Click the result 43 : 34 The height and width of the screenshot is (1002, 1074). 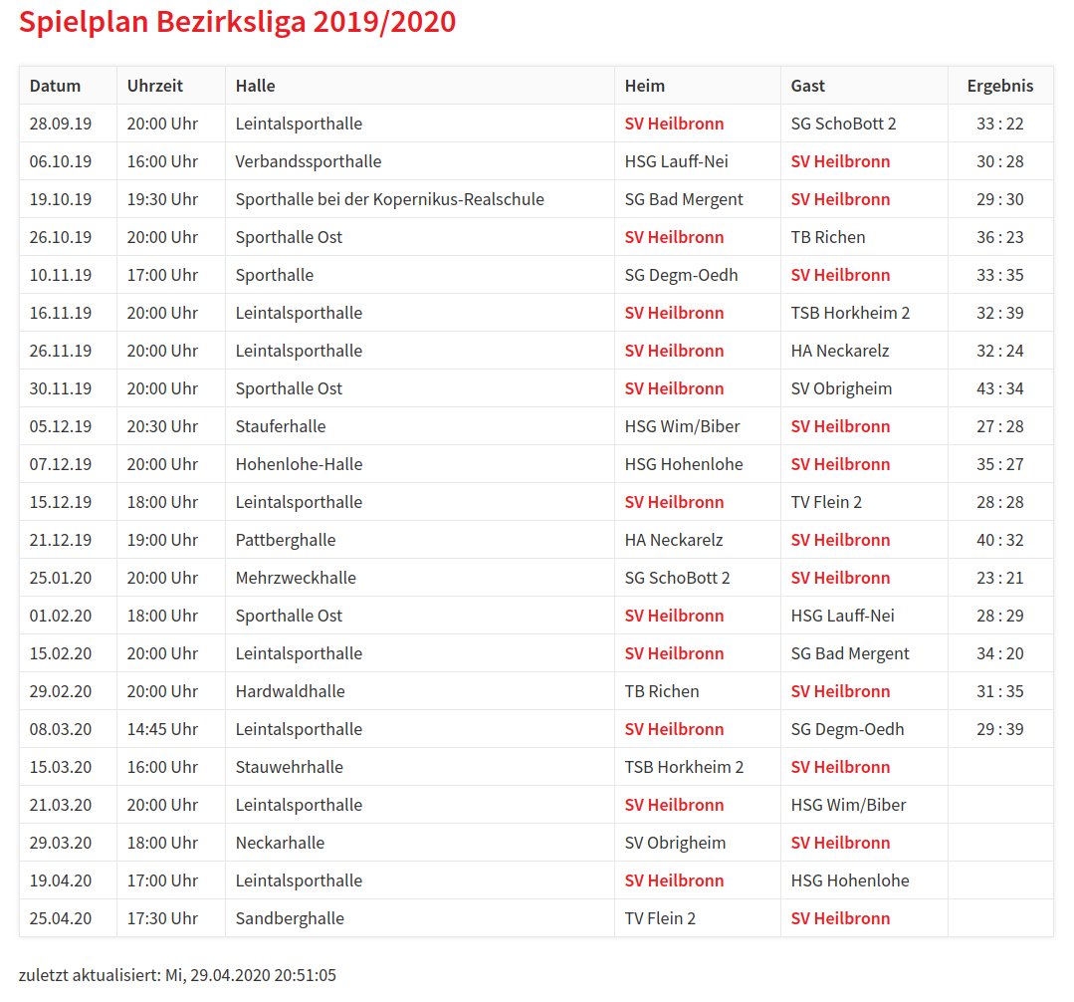(1000, 388)
